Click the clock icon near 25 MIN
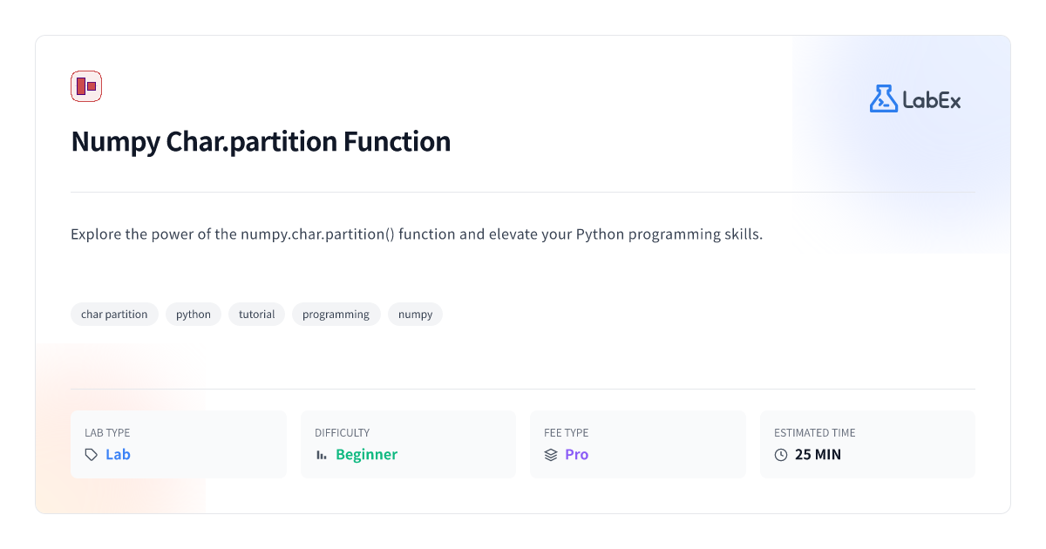1046x549 pixels. [x=781, y=455]
